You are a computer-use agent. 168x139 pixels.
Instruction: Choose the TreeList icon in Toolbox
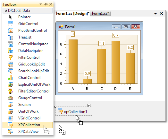(x=11, y=37)
